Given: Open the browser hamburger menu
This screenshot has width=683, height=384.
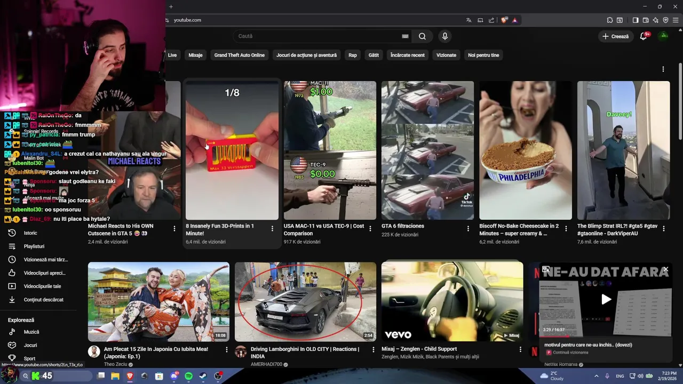Looking at the screenshot, I should pos(676,20).
